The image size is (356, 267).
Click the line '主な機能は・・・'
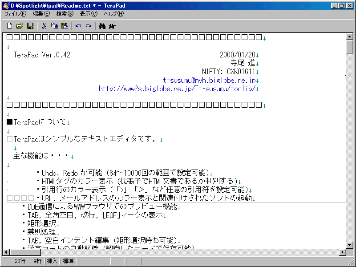pos(41,156)
